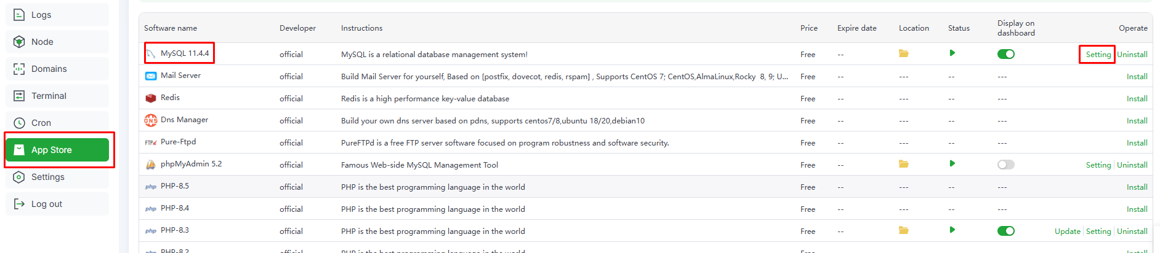The height and width of the screenshot is (253, 1160).
Task: Enable phpMyAdmin display on dashboard toggle
Action: (x=1006, y=165)
